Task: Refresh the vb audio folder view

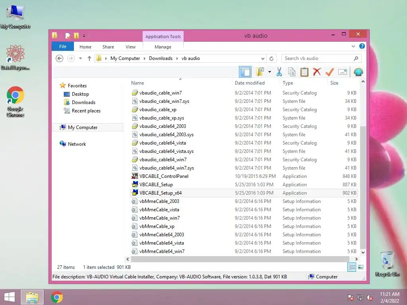Action: (271, 58)
